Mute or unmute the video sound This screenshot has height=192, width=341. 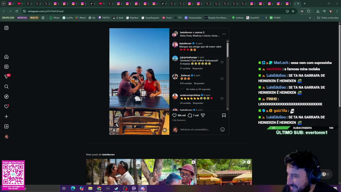click(x=164, y=130)
